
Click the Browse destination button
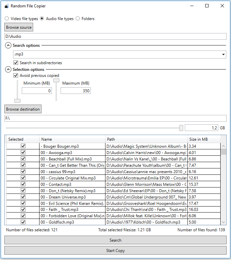coord(23,109)
